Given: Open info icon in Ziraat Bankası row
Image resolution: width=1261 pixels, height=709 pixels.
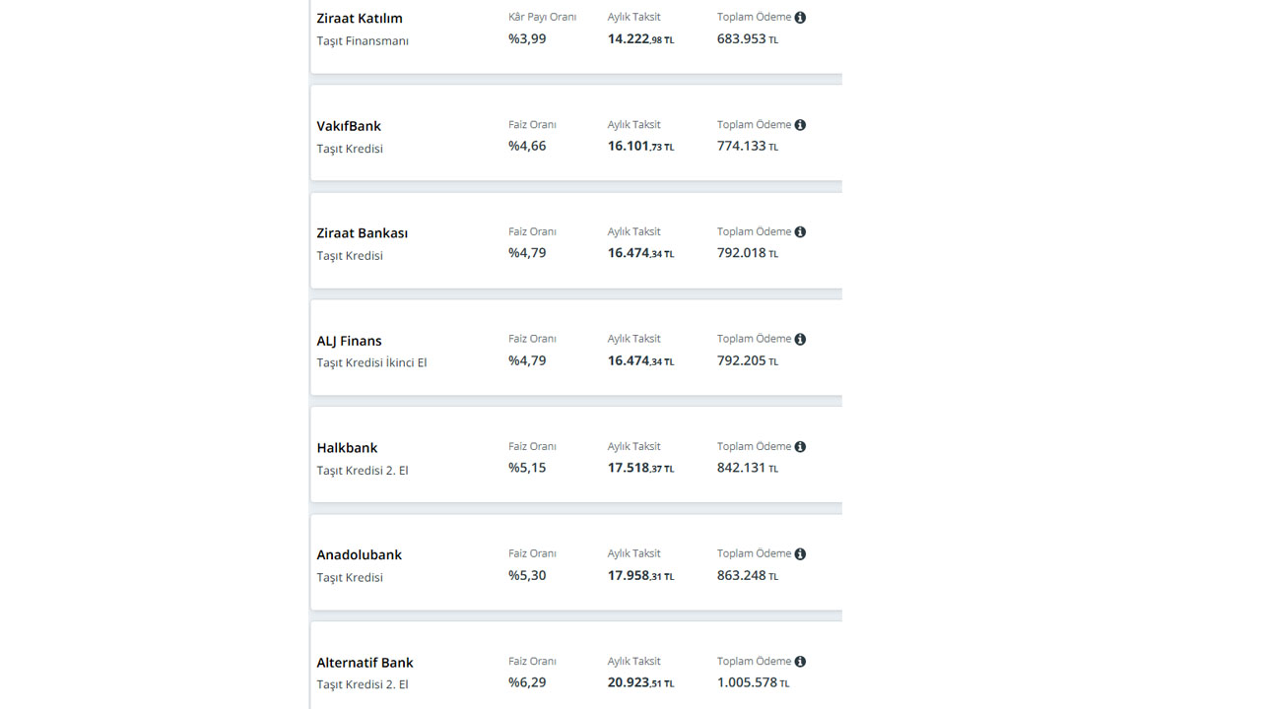Looking at the screenshot, I should pyautogui.click(x=800, y=232).
